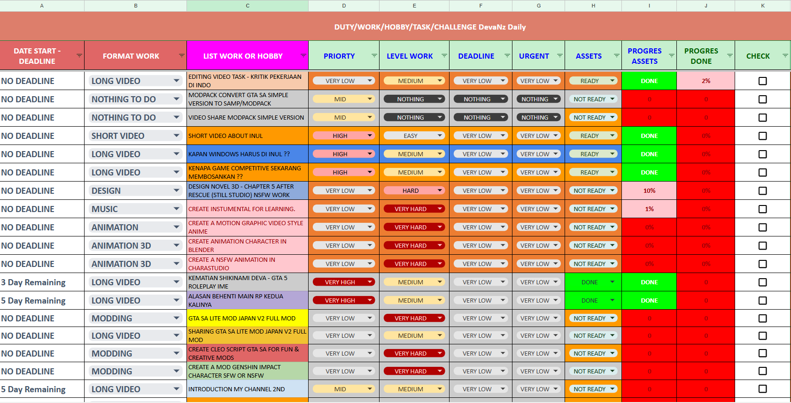Open the CHECK column filter icon
This screenshot has width=791, height=403.
click(785, 56)
